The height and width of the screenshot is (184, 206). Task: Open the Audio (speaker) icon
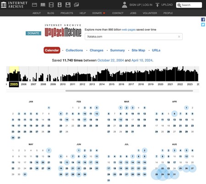pos(60,5)
